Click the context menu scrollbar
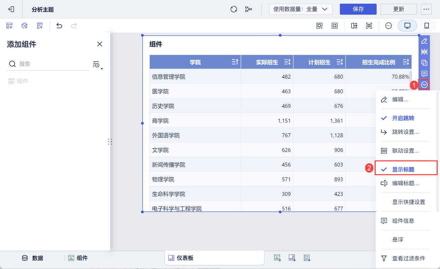The image size is (440, 269). (438, 151)
